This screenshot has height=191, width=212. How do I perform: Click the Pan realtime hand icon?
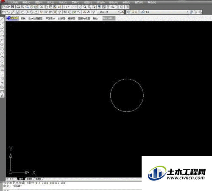[x=80, y=7]
